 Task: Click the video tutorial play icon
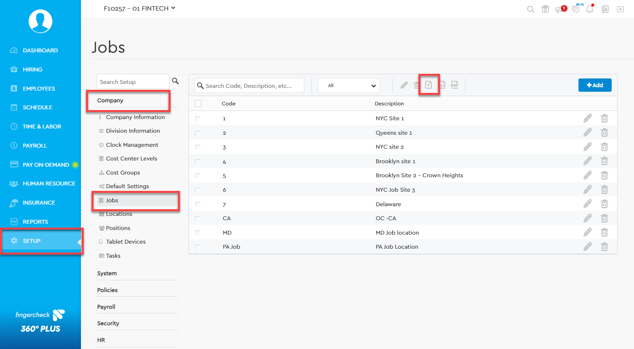pyautogui.click(x=620, y=9)
